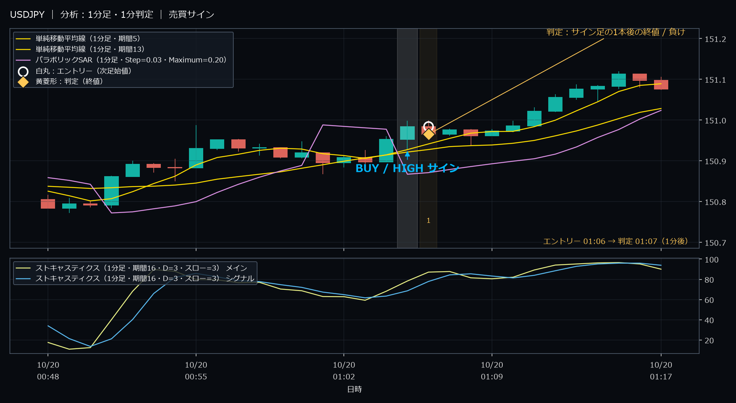Click the 150.7 price axis label

point(715,243)
